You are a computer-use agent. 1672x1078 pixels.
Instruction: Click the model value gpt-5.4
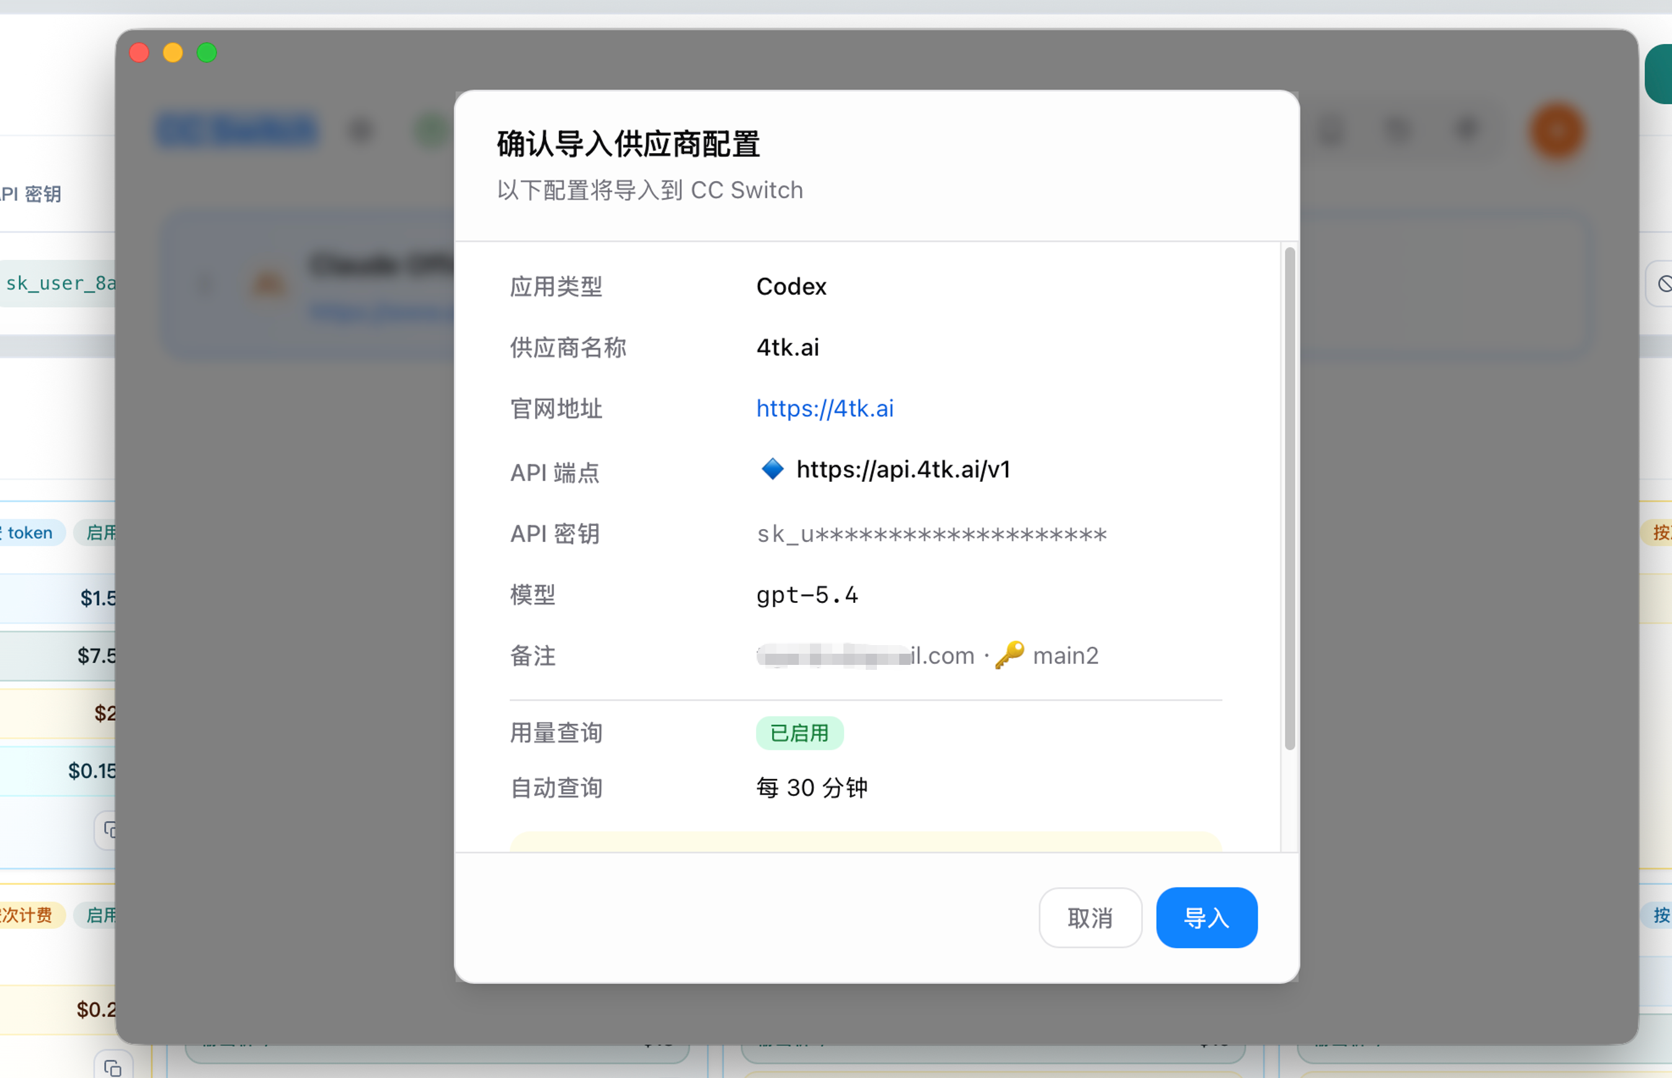pos(806,595)
